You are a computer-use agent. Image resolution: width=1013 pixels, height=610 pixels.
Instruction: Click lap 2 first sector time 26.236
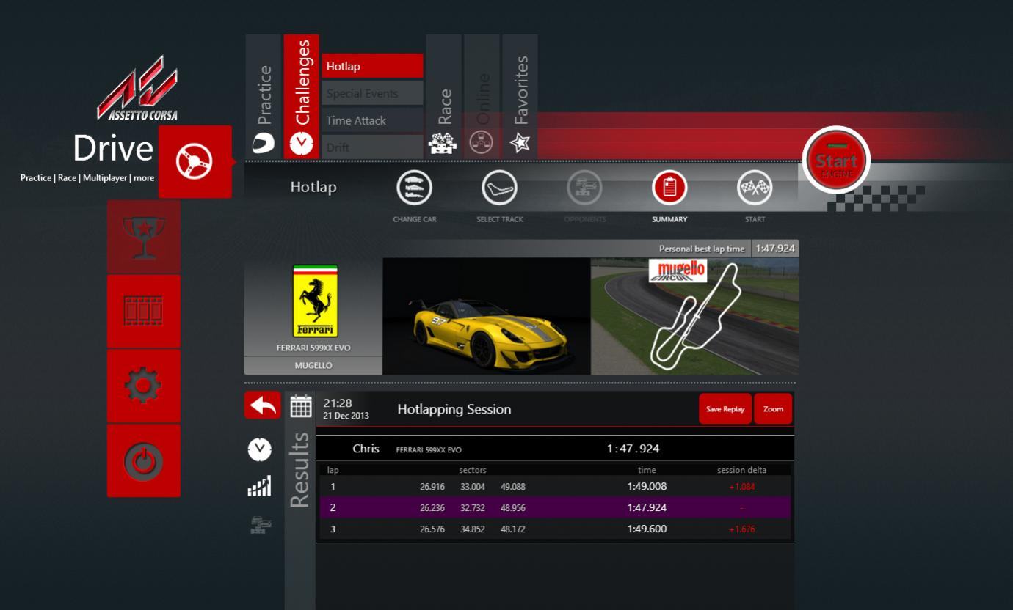(x=432, y=508)
